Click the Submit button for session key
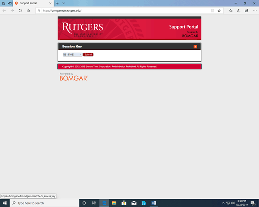Viewport: 259px width, 207px height. (88, 54)
